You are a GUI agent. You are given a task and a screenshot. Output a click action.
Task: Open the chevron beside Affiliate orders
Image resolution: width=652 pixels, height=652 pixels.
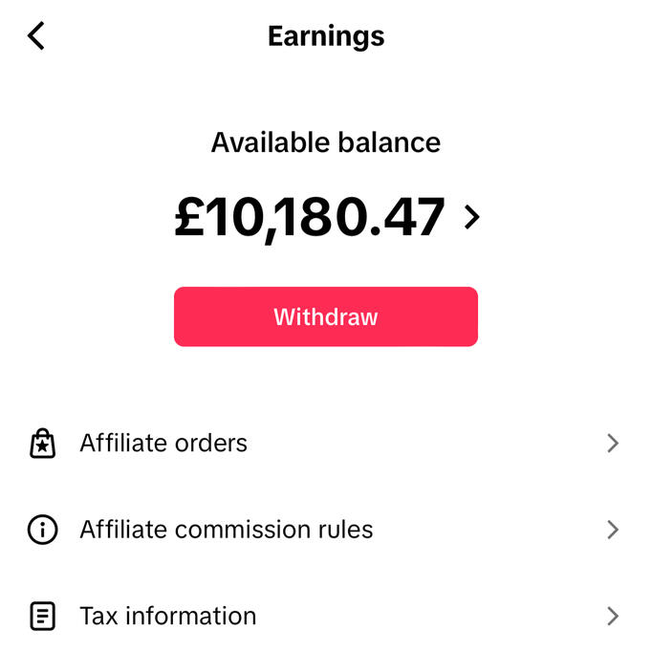[613, 444]
